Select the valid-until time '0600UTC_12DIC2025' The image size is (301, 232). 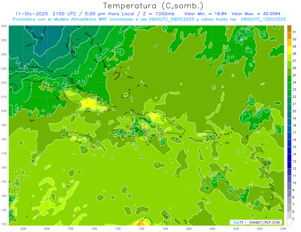coord(263,19)
